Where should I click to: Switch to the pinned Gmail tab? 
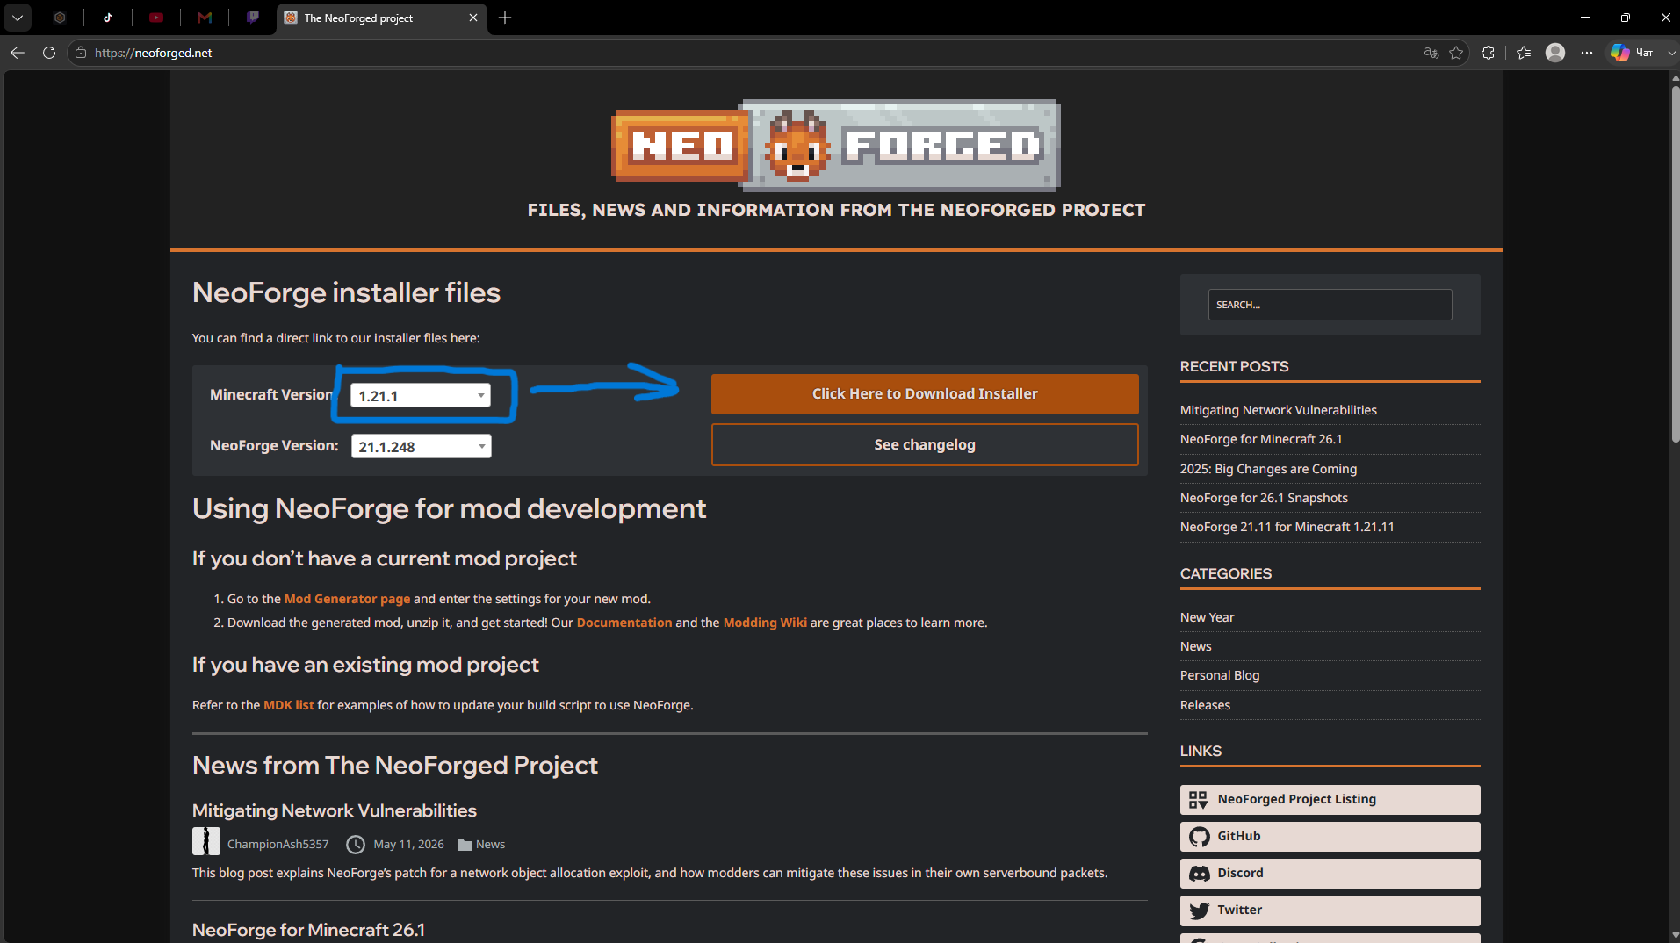[x=205, y=18]
